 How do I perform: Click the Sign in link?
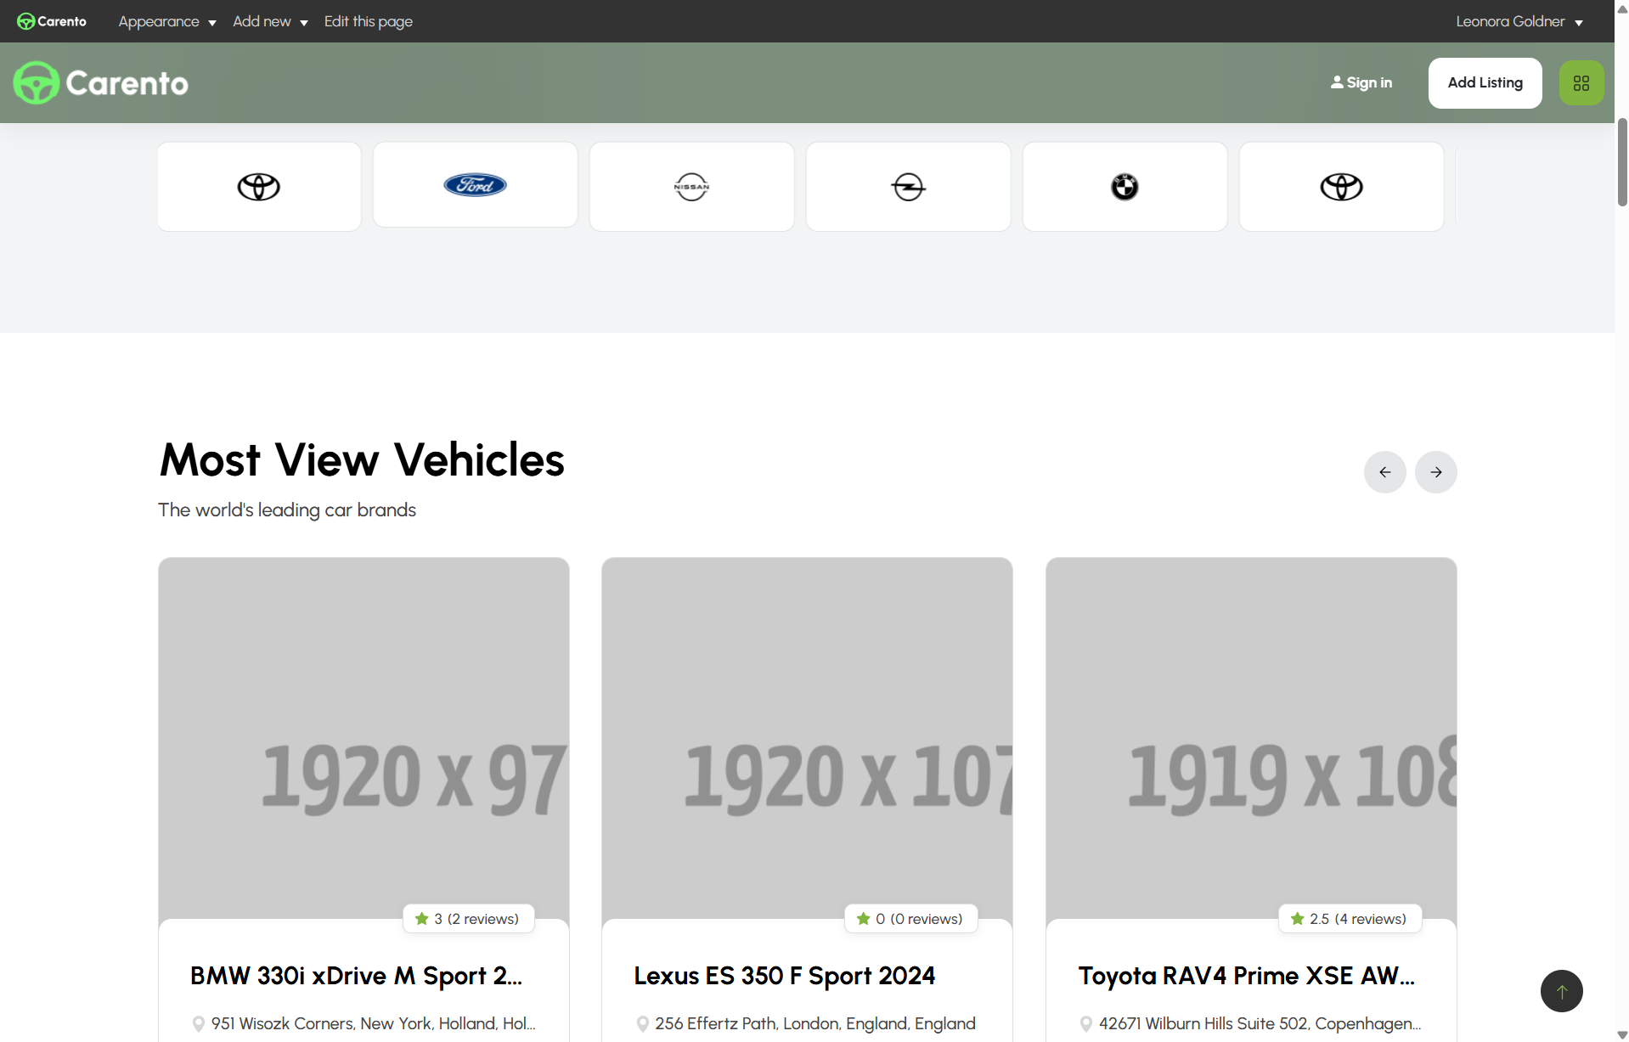[x=1361, y=83]
